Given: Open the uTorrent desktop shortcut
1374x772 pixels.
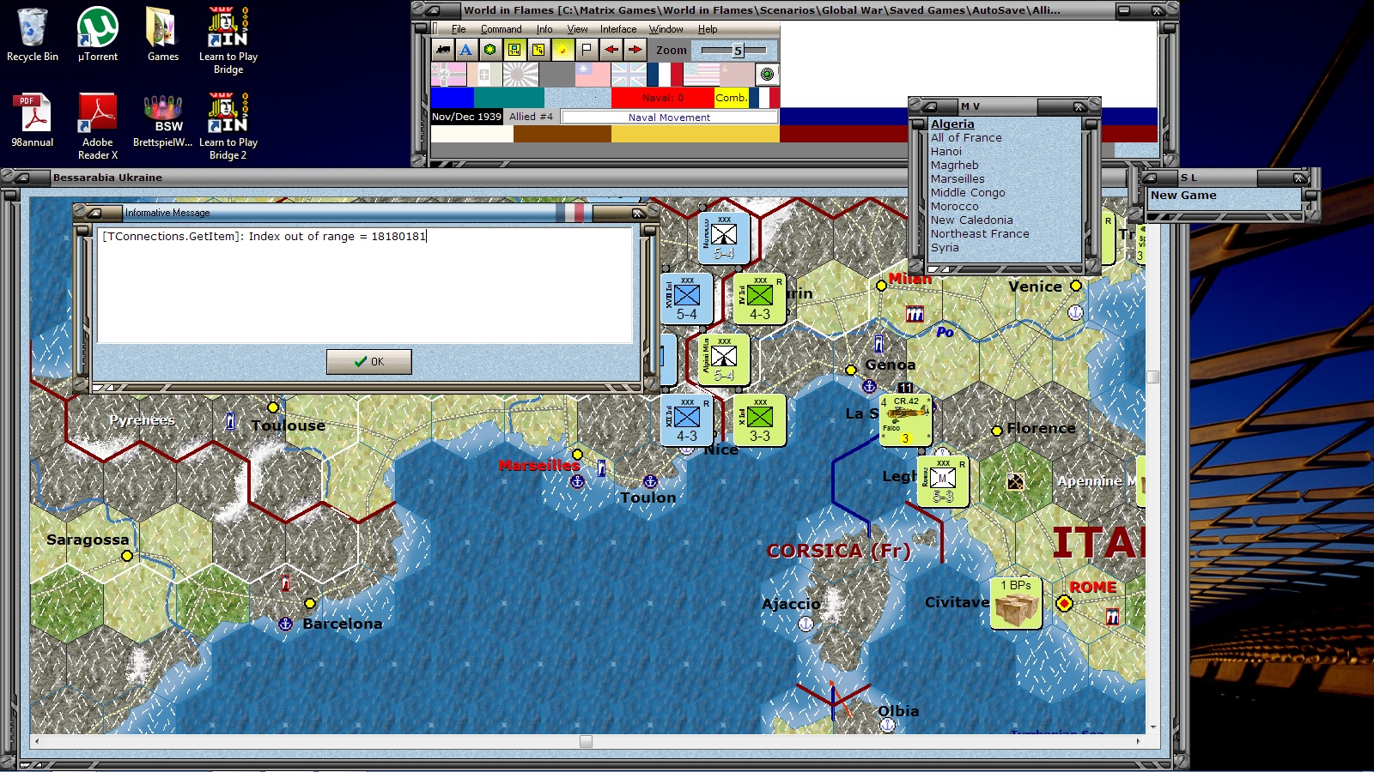Looking at the screenshot, I should point(98,35).
